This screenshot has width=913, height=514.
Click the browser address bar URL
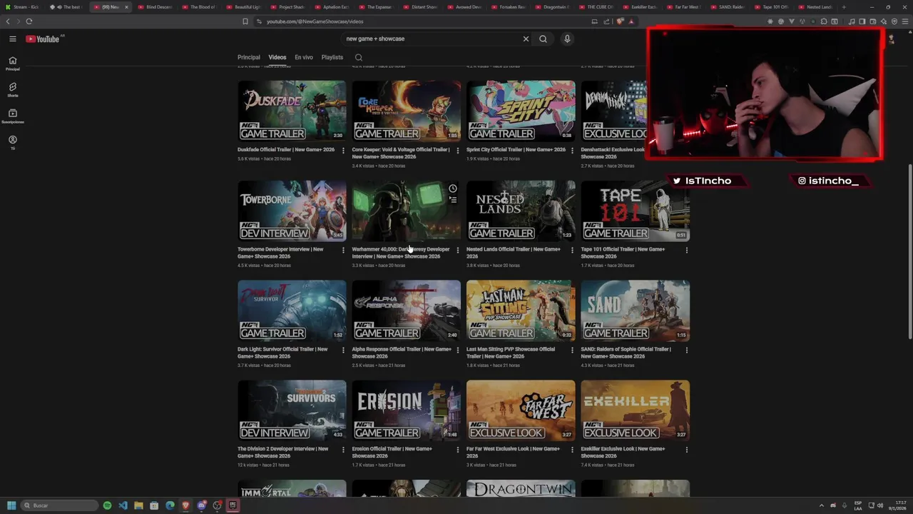[x=315, y=21]
